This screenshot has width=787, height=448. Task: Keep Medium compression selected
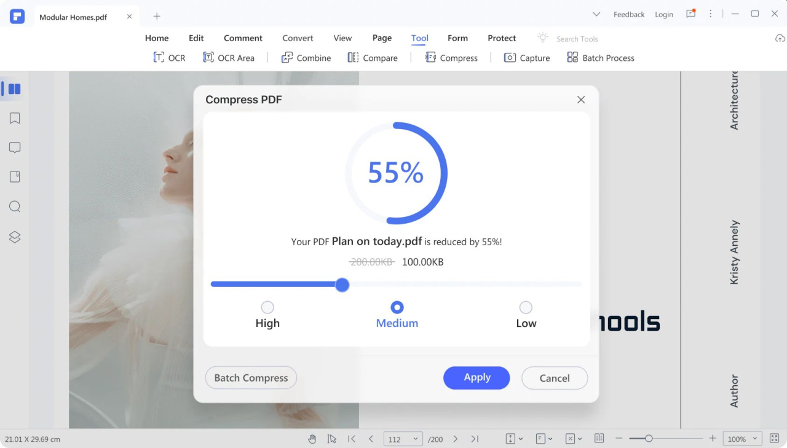(397, 307)
